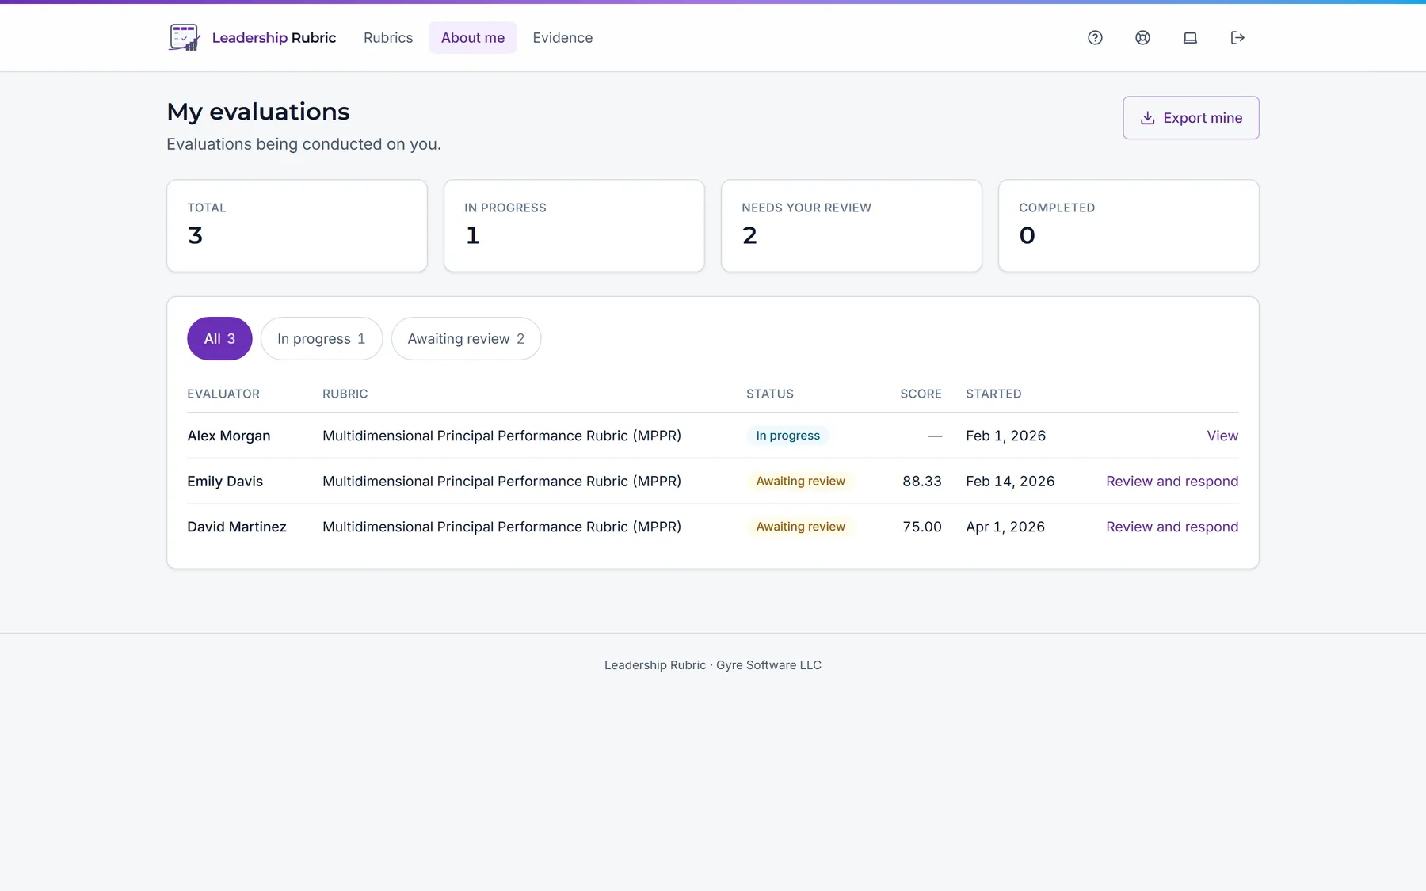Click the Evaluator column header
Image resolution: width=1426 pixels, height=891 pixels.
(x=223, y=394)
